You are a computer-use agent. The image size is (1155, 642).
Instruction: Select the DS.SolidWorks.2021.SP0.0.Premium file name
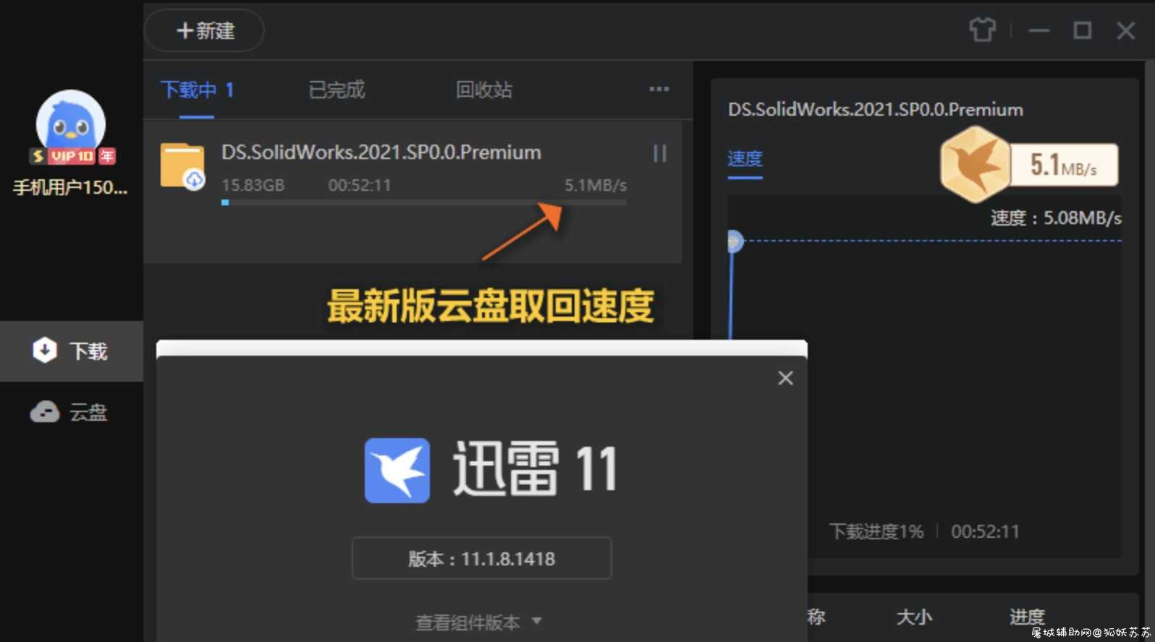coord(381,153)
